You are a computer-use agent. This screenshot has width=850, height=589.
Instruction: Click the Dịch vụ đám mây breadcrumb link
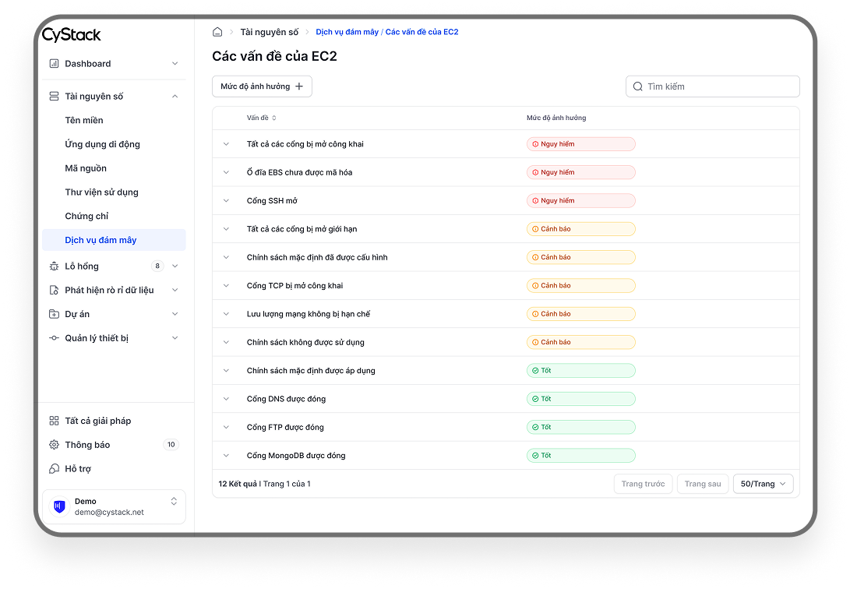[347, 32]
